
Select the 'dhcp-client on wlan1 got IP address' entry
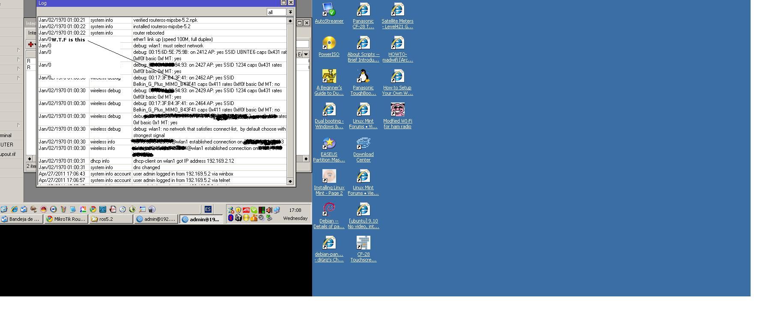point(162,161)
